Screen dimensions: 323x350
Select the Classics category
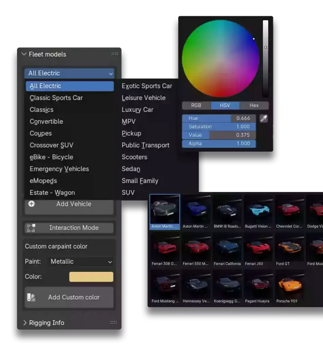(x=41, y=110)
